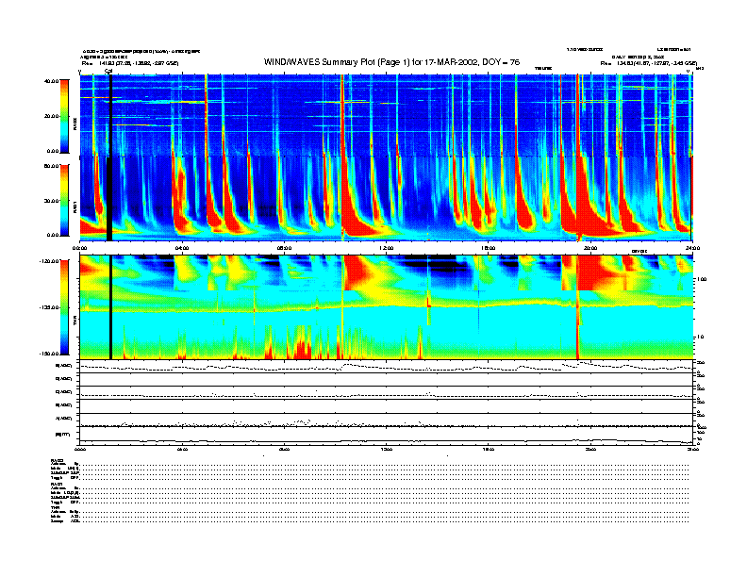Click the 12:00 tick under the |B| plot
The width and height of the screenshot is (747, 577).
[x=387, y=449]
